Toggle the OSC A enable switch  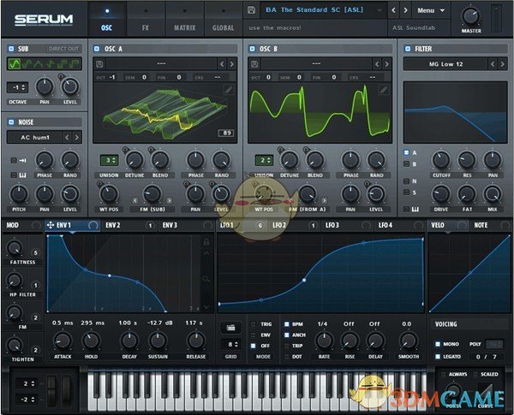(97, 49)
